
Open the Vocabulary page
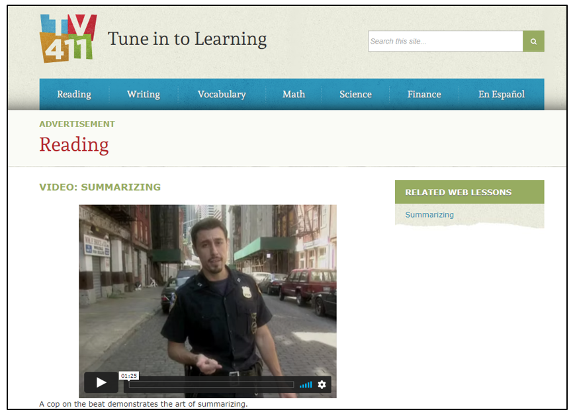click(x=221, y=94)
